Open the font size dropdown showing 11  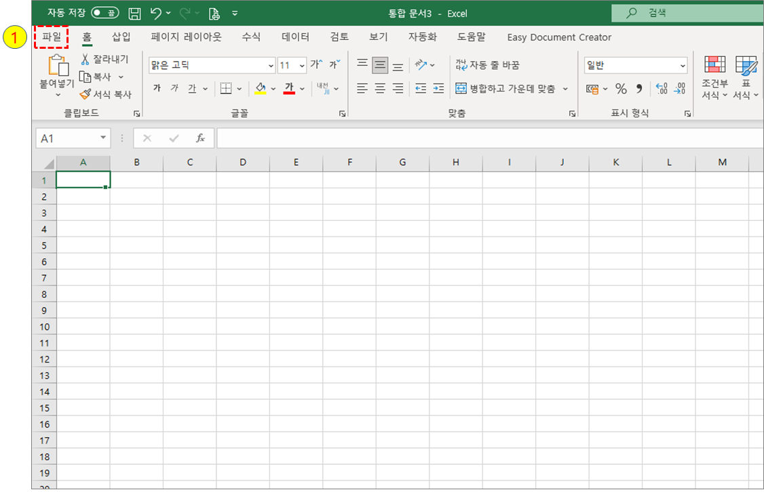302,65
